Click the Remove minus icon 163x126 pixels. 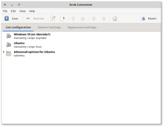tap(28, 18)
